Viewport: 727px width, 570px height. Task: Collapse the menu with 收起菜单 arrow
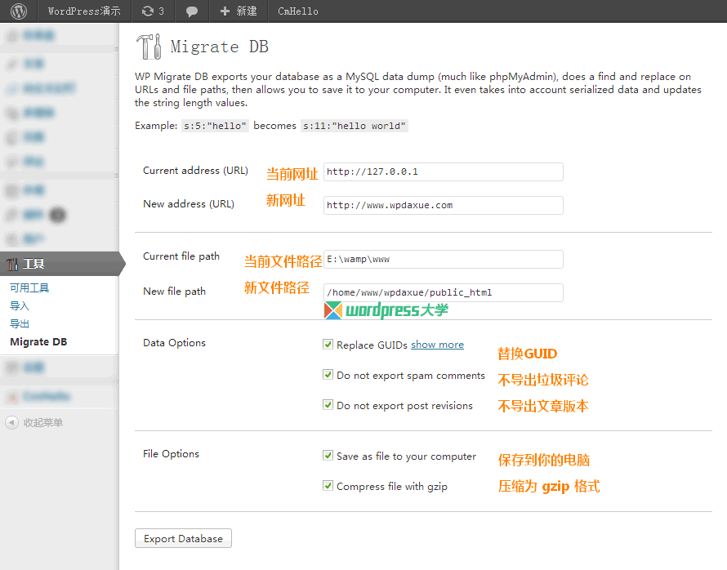[x=11, y=422]
